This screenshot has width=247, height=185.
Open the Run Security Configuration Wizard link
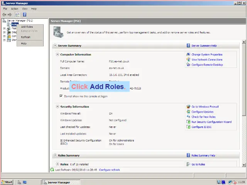[211, 122]
